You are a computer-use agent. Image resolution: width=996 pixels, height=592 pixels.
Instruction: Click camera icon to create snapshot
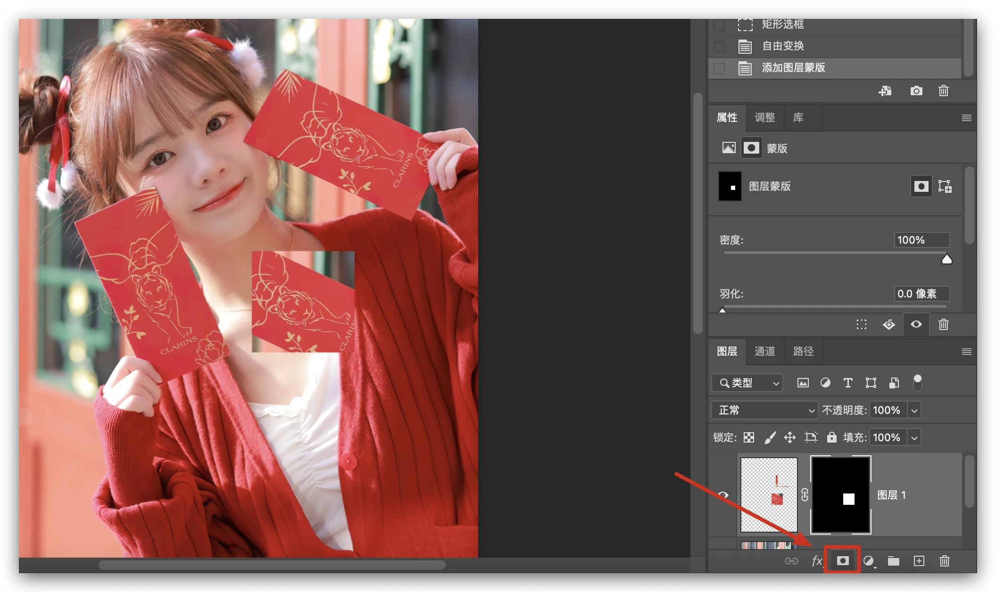[916, 90]
